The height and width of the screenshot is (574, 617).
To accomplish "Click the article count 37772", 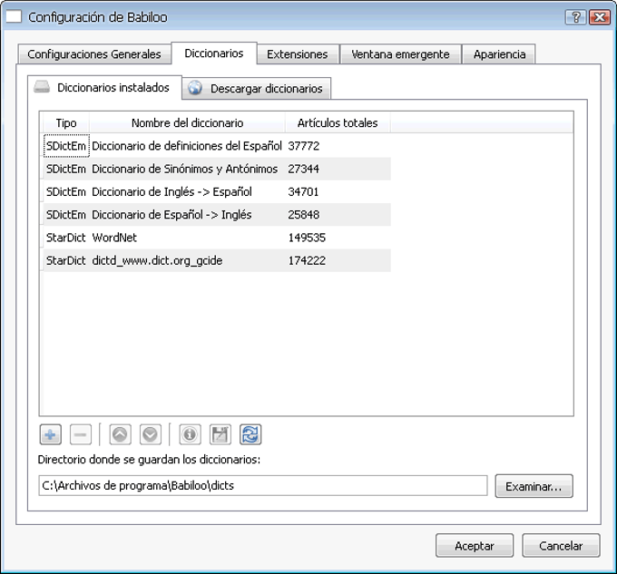I will [304, 146].
